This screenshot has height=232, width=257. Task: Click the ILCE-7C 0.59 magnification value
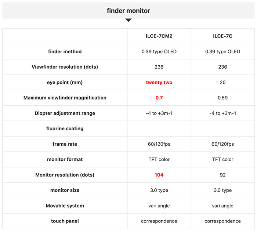tap(222, 98)
